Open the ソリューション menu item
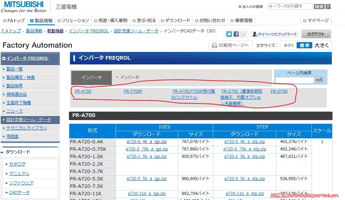 (x=73, y=21)
